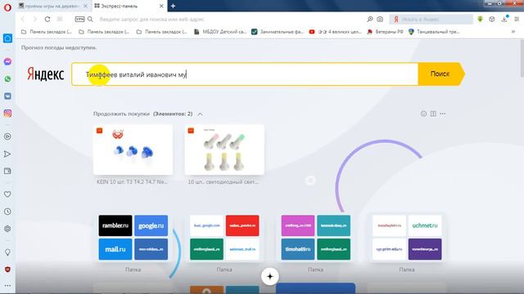Click the round sparkle star button

[x=270, y=276]
